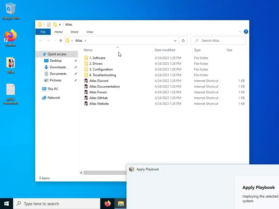Open the recent locations dropdown arrow
279x209 pixels.
tap(55, 41)
